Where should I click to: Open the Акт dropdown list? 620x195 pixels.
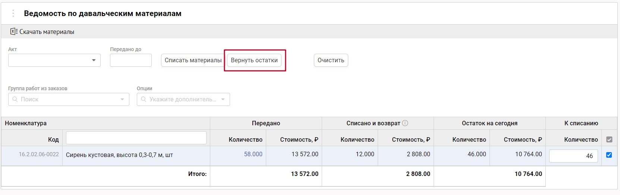tap(94, 60)
